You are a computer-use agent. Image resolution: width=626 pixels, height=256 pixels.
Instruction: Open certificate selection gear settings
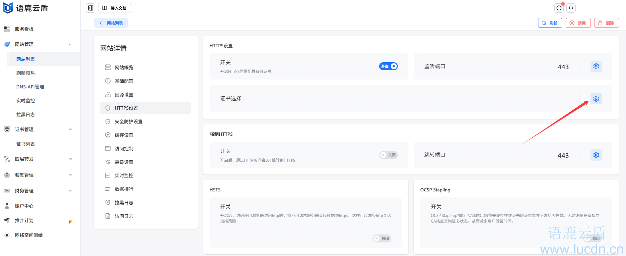(596, 99)
